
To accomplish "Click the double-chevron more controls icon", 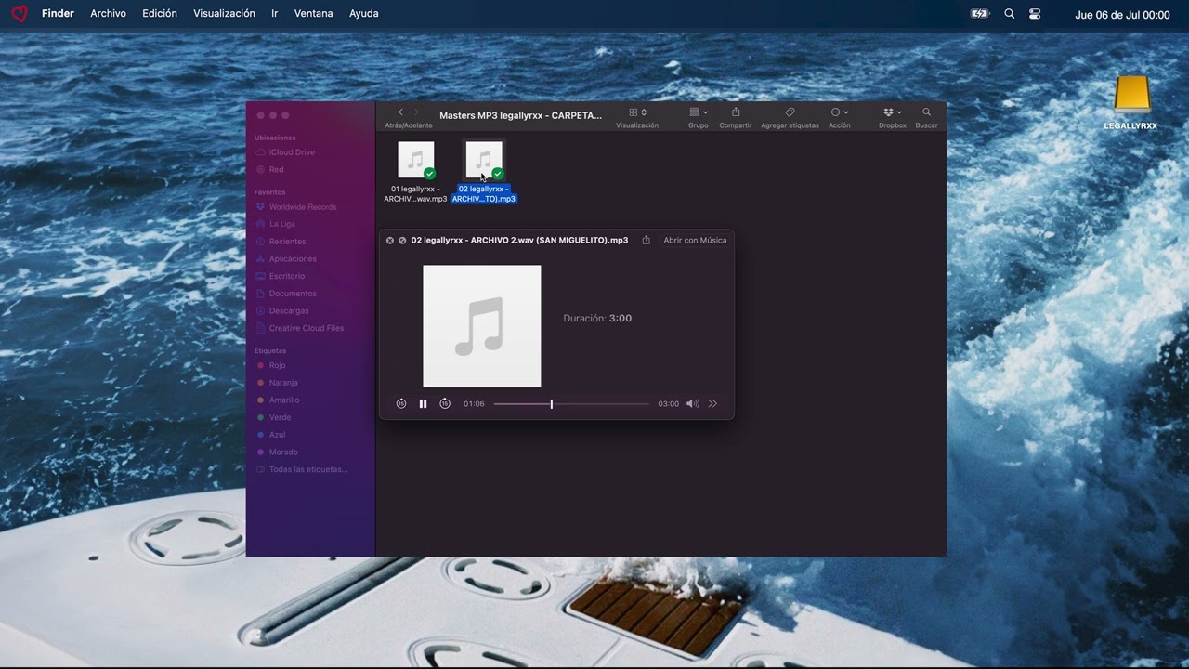I will (712, 403).
